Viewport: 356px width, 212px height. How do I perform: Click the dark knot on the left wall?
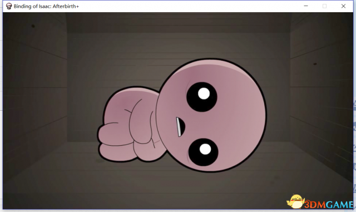point(33,26)
